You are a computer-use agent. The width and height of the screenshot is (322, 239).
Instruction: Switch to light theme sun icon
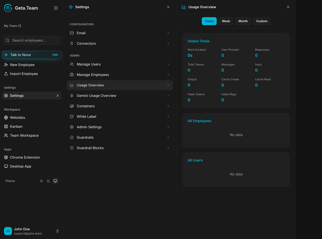pos(41,181)
